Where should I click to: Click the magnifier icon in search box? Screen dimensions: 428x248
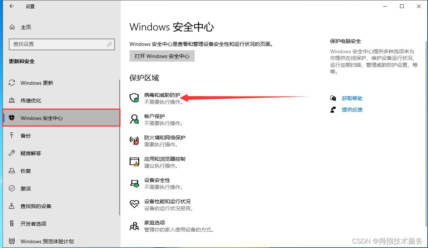(109, 44)
